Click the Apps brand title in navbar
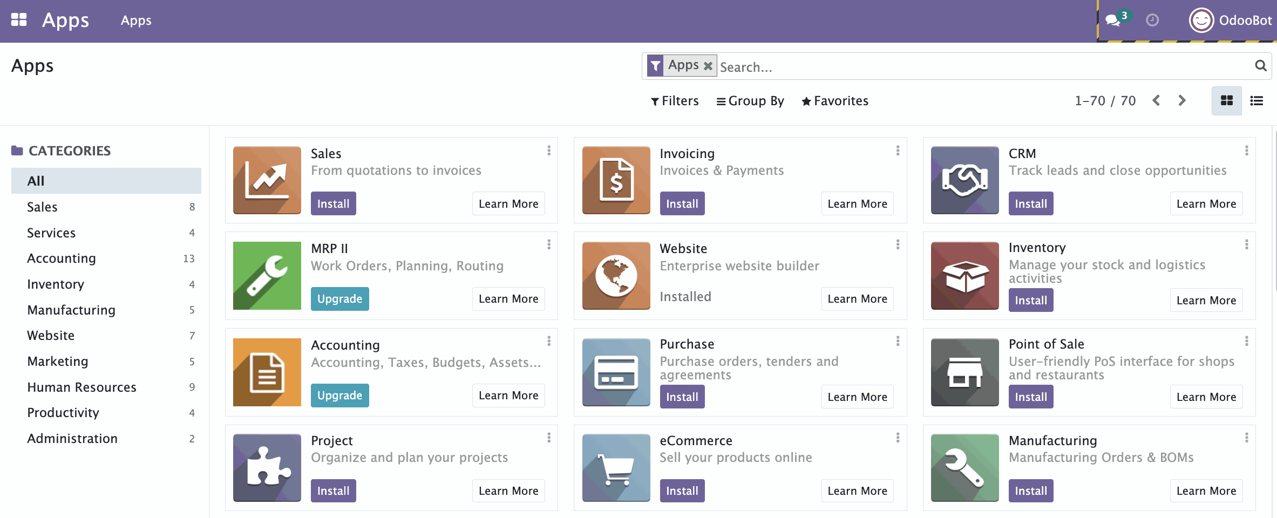Screen dimensions: 1277x518 pos(65,21)
